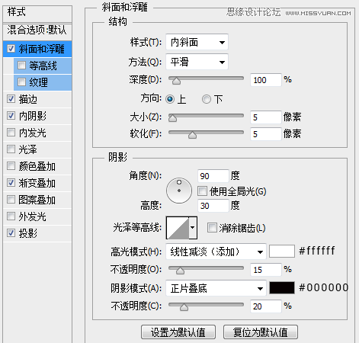Click the 软化 value field
The image size is (359, 343).
[266, 134]
